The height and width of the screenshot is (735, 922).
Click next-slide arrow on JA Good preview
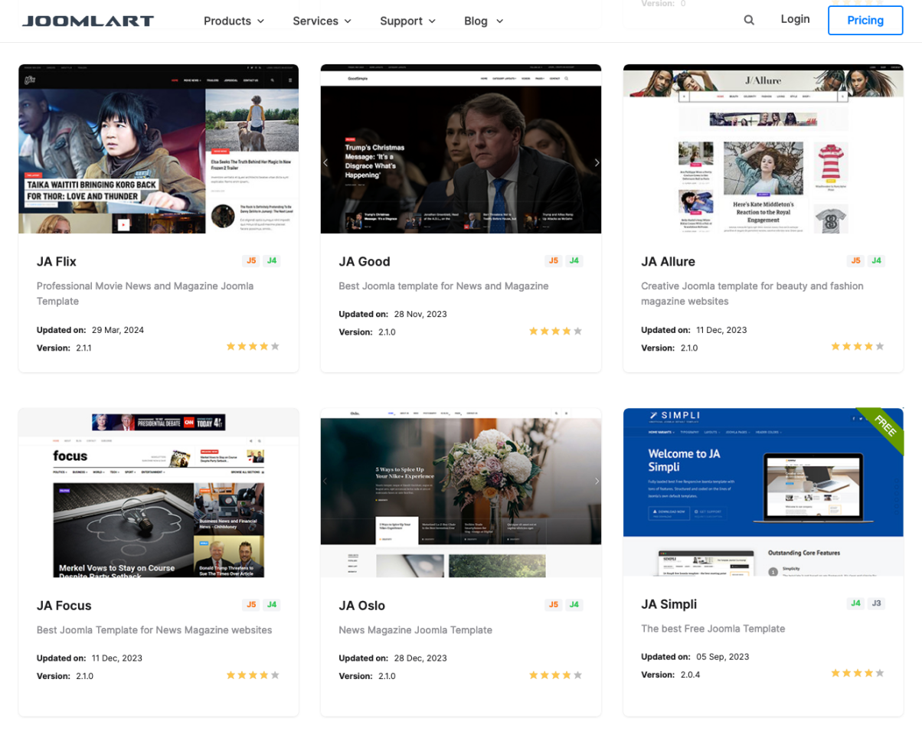[597, 163]
